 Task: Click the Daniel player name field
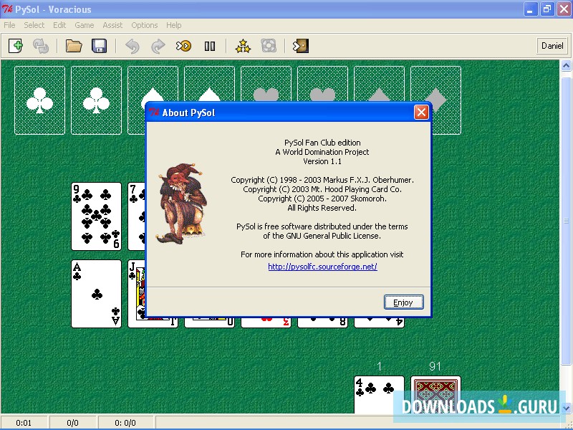tap(552, 46)
